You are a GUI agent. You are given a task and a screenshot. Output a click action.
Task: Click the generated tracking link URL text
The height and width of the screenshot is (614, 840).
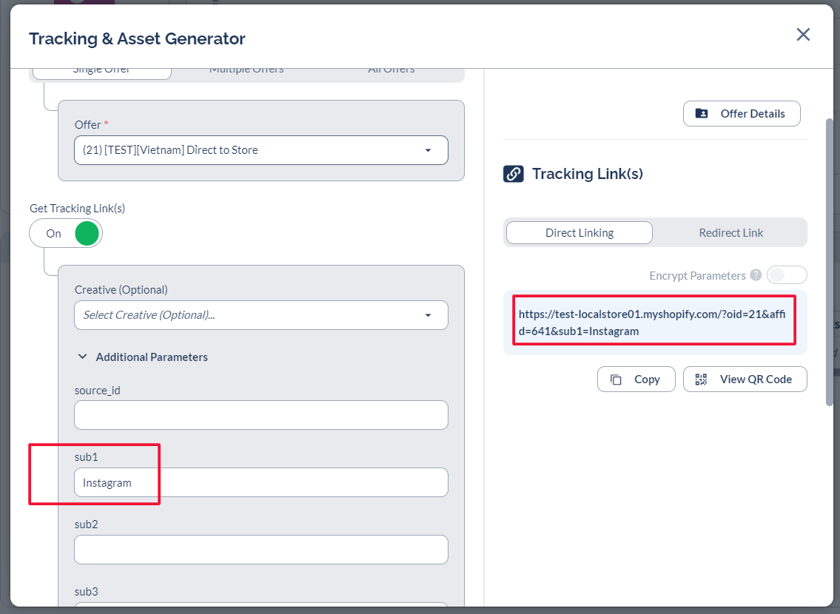(x=655, y=323)
